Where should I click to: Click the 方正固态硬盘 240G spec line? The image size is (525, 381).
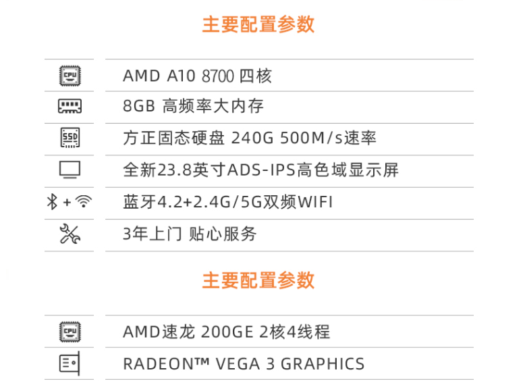click(250, 138)
